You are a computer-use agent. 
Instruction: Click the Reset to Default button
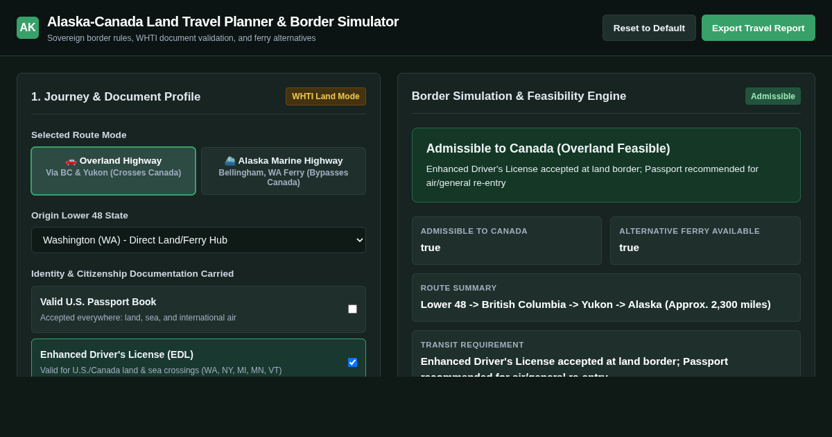649,28
